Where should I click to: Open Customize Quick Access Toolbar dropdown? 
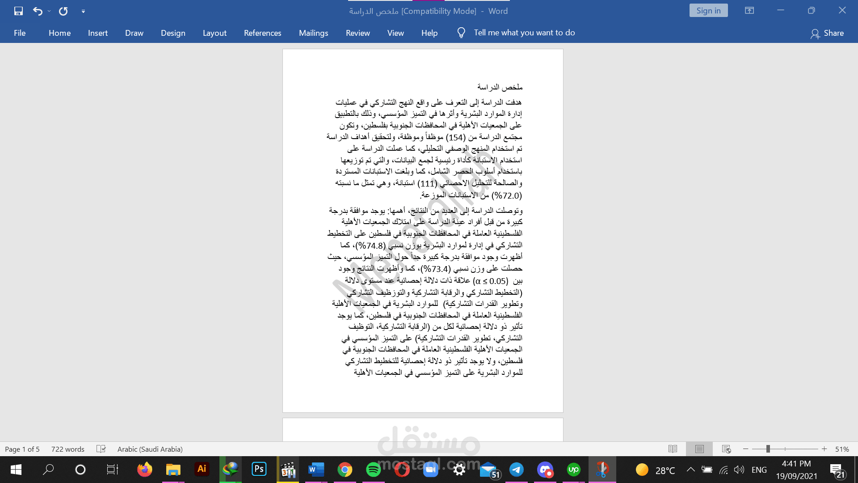83,11
